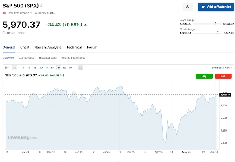
Task: Click the small green arrow in chart header
Action: [x=21, y=75]
